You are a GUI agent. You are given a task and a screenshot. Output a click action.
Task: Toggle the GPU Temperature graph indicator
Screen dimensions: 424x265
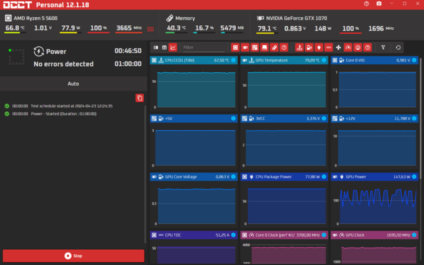(324, 60)
